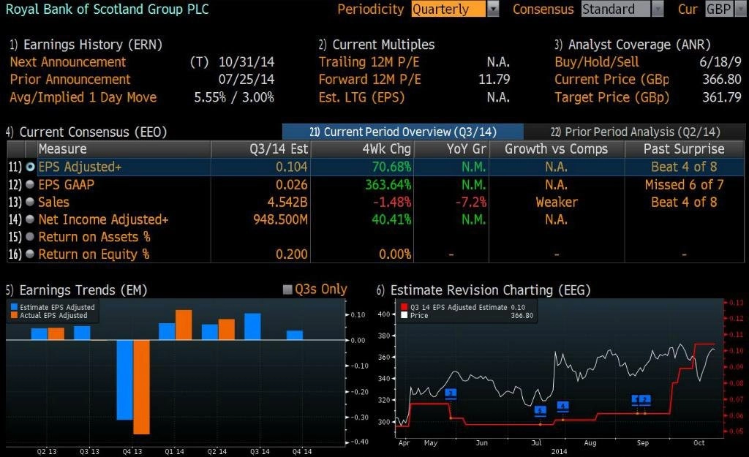Click the 4Wk Chg column header
Screen dimensions: 749x457
coord(362,149)
